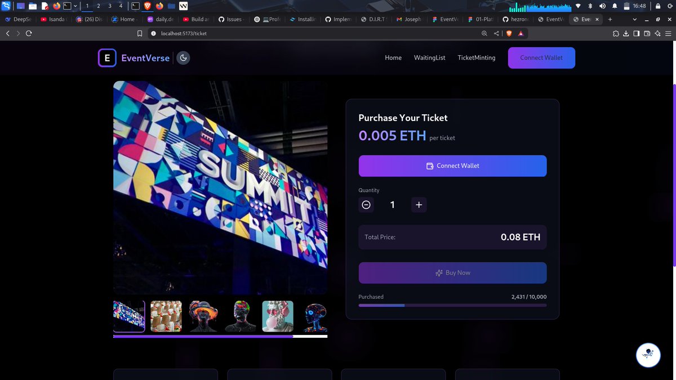The height and width of the screenshot is (380, 676).
Task: Expand the terminal launcher dropdown arrow
Action: pyautogui.click(x=75, y=6)
